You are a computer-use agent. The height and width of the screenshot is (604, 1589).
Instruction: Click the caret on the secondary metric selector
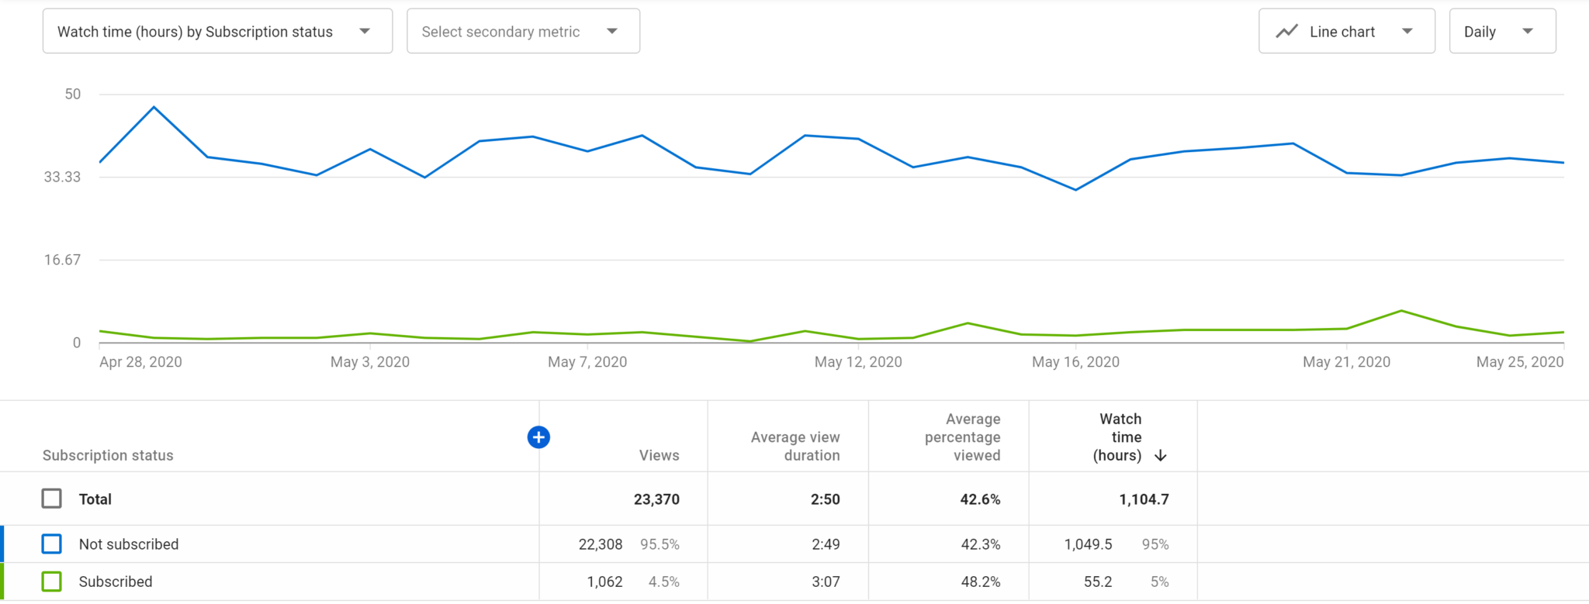tap(612, 31)
